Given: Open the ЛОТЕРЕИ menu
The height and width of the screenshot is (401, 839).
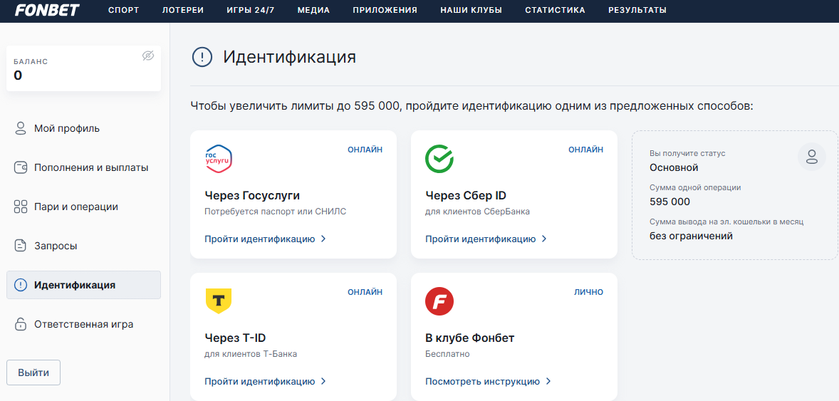Looking at the screenshot, I should [183, 10].
